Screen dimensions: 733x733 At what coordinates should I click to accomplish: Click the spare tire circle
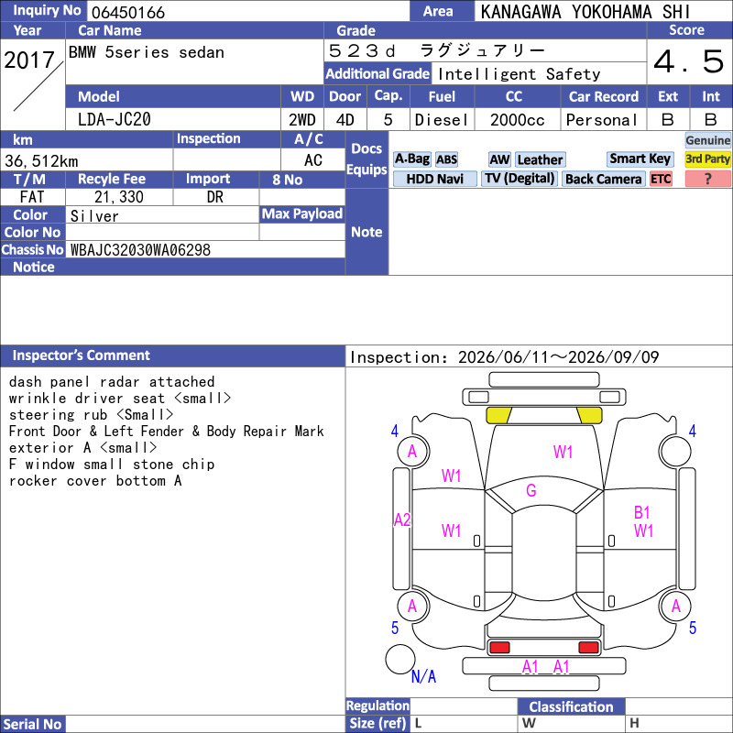pos(400,659)
